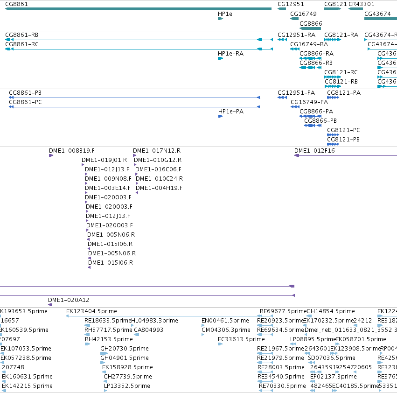Click the RE18633.5prime EST label

click(108, 321)
